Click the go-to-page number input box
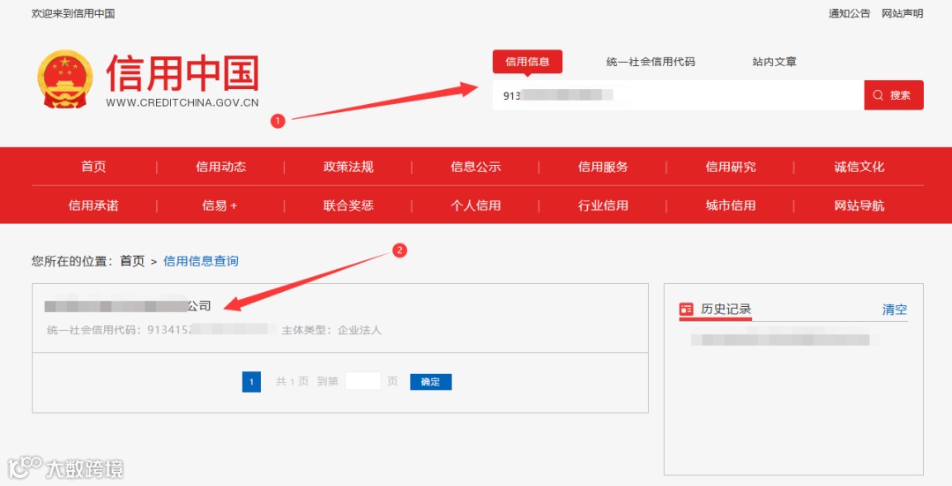952x486 pixels. pos(362,381)
